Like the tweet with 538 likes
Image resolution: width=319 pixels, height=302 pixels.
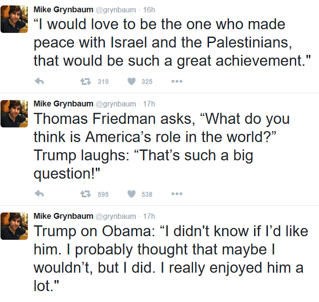point(132,194)
